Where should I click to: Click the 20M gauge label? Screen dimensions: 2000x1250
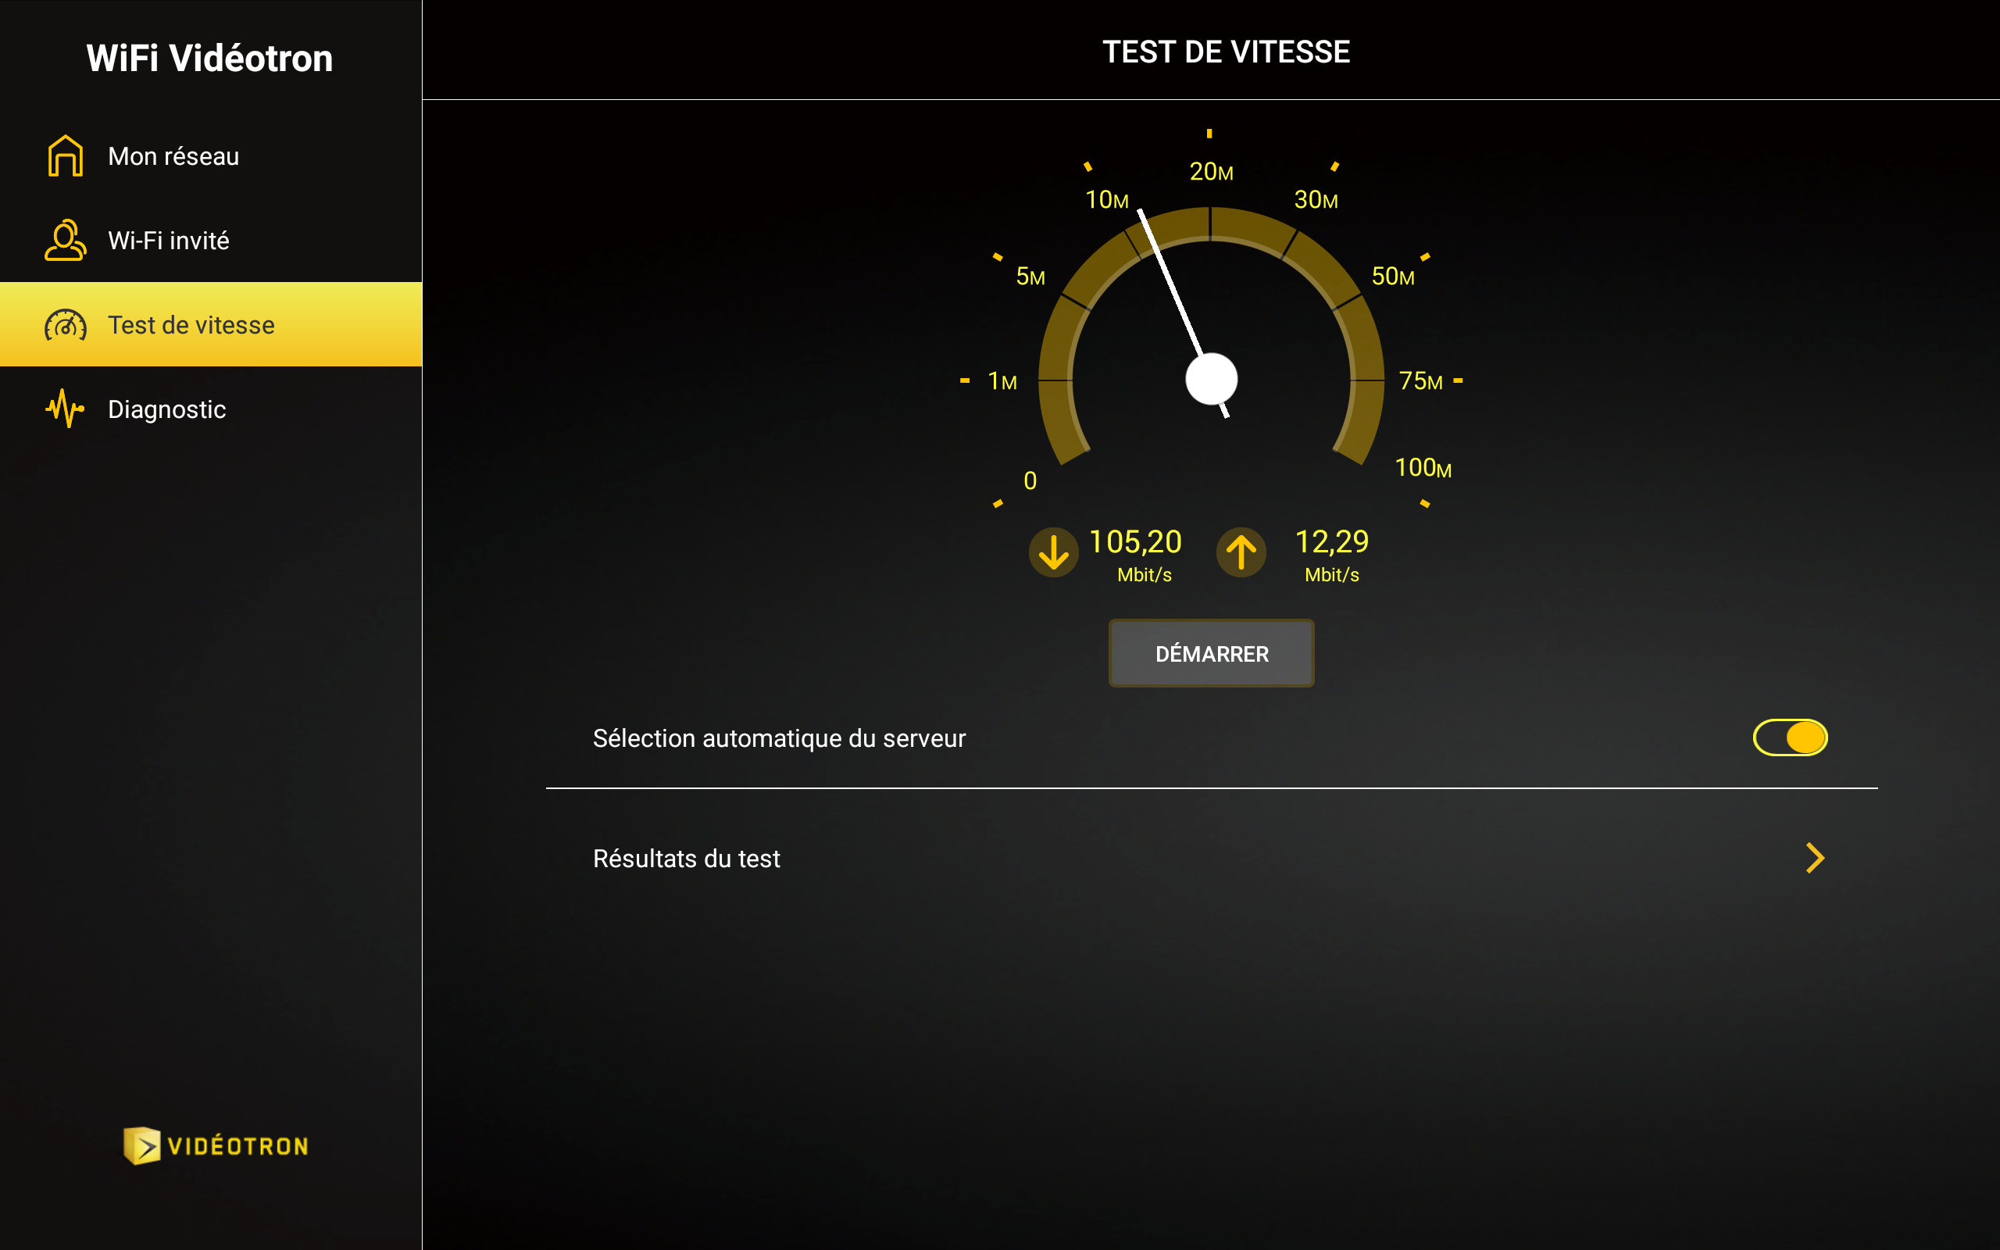coord(1211,172)
